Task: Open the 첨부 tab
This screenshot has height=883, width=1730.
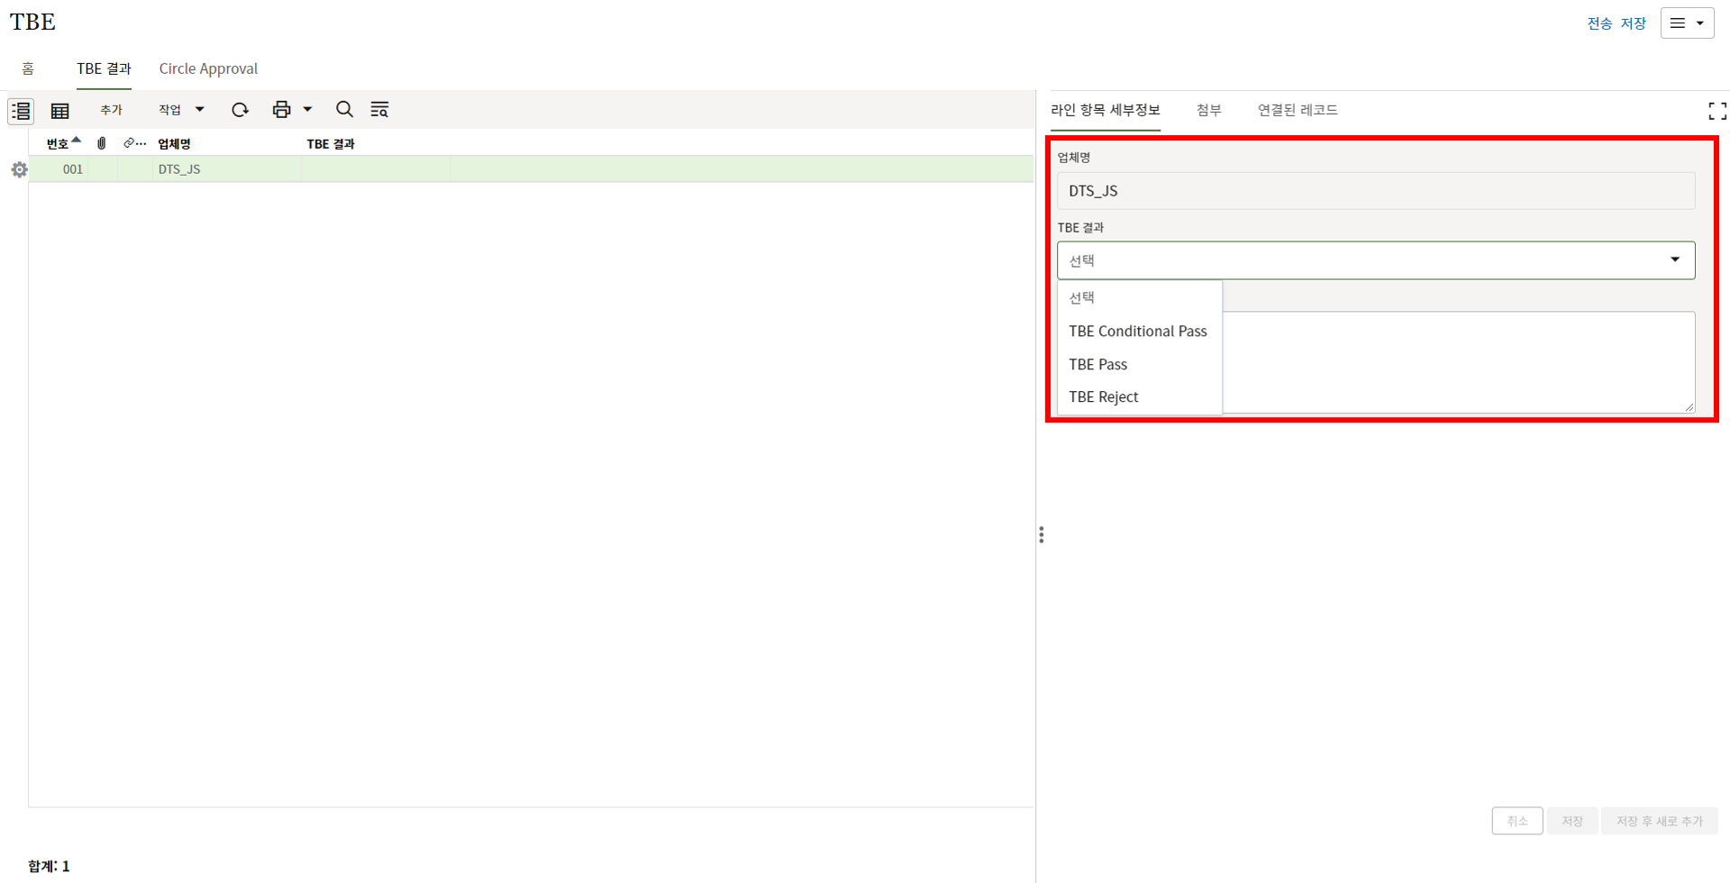Action: tap(1208, 110)
